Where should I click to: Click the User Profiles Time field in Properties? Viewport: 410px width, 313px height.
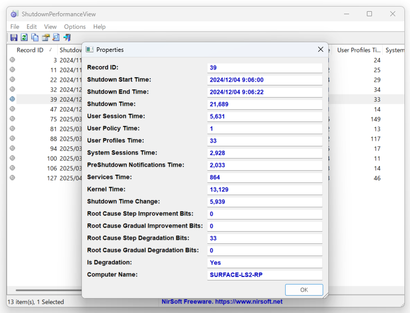coord(264,141)
